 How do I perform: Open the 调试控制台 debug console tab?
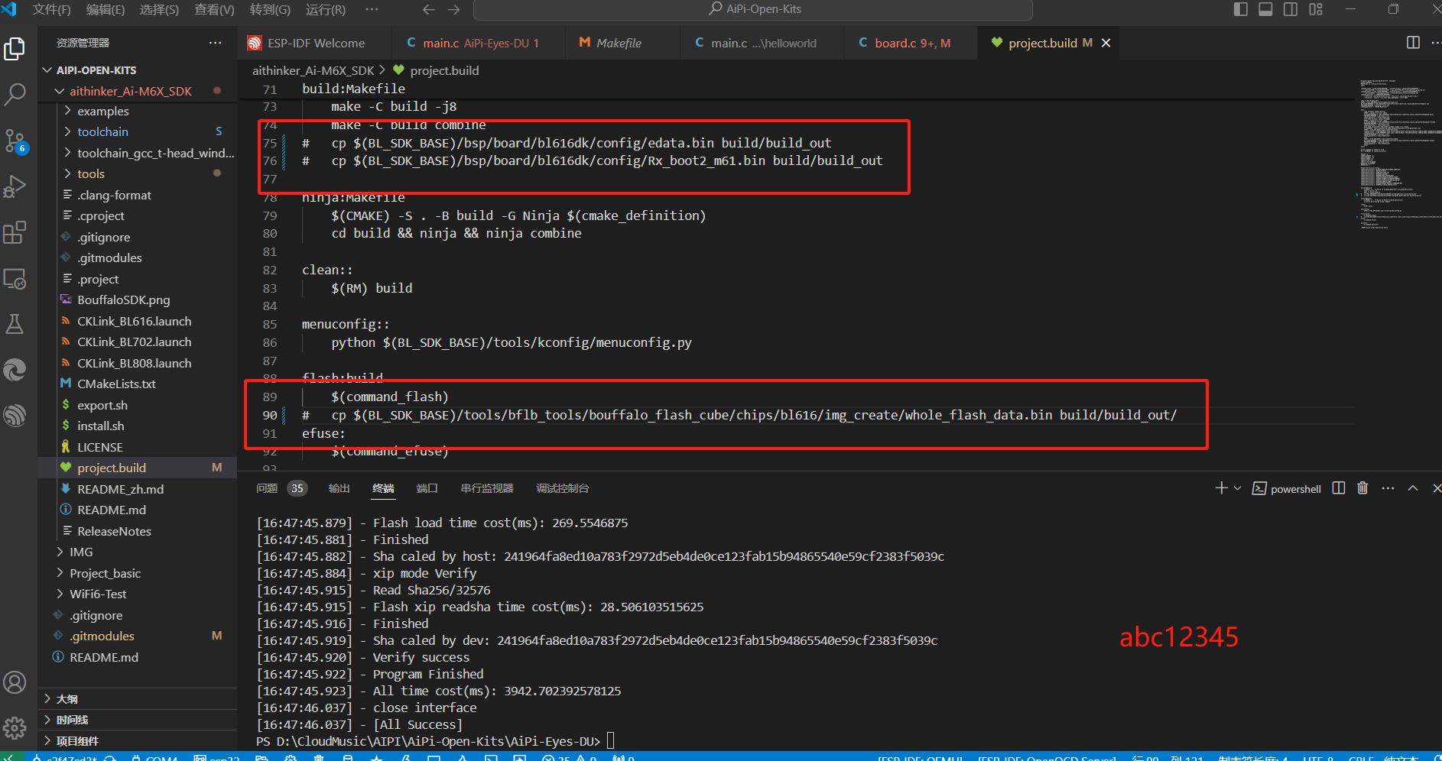point(562,488)
